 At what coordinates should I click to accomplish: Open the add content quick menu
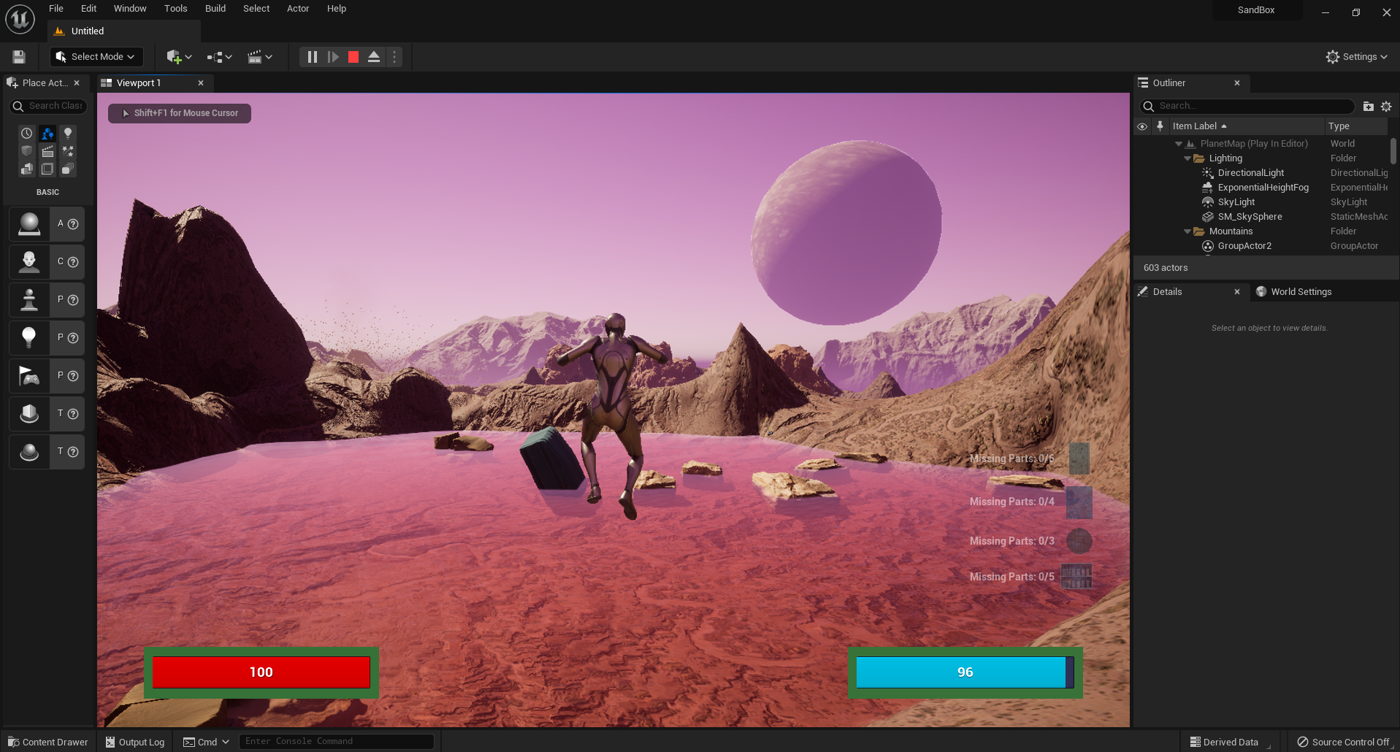point(179,57)
